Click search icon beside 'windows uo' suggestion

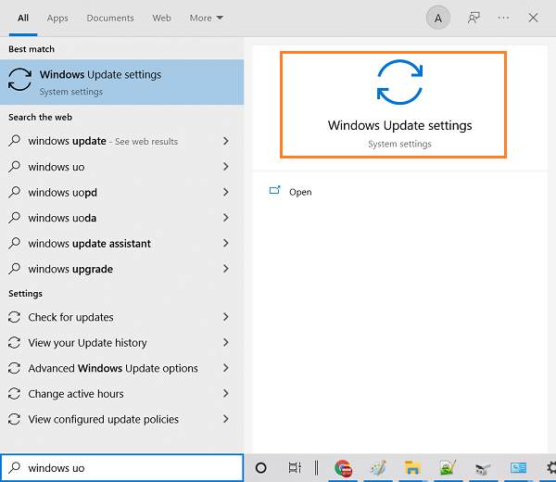[14, 166]
